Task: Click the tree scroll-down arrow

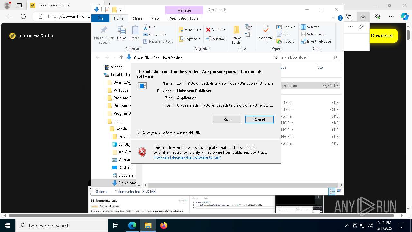Action: (139, 185)
